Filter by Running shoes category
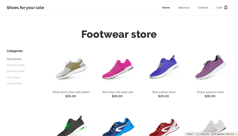 16,71
